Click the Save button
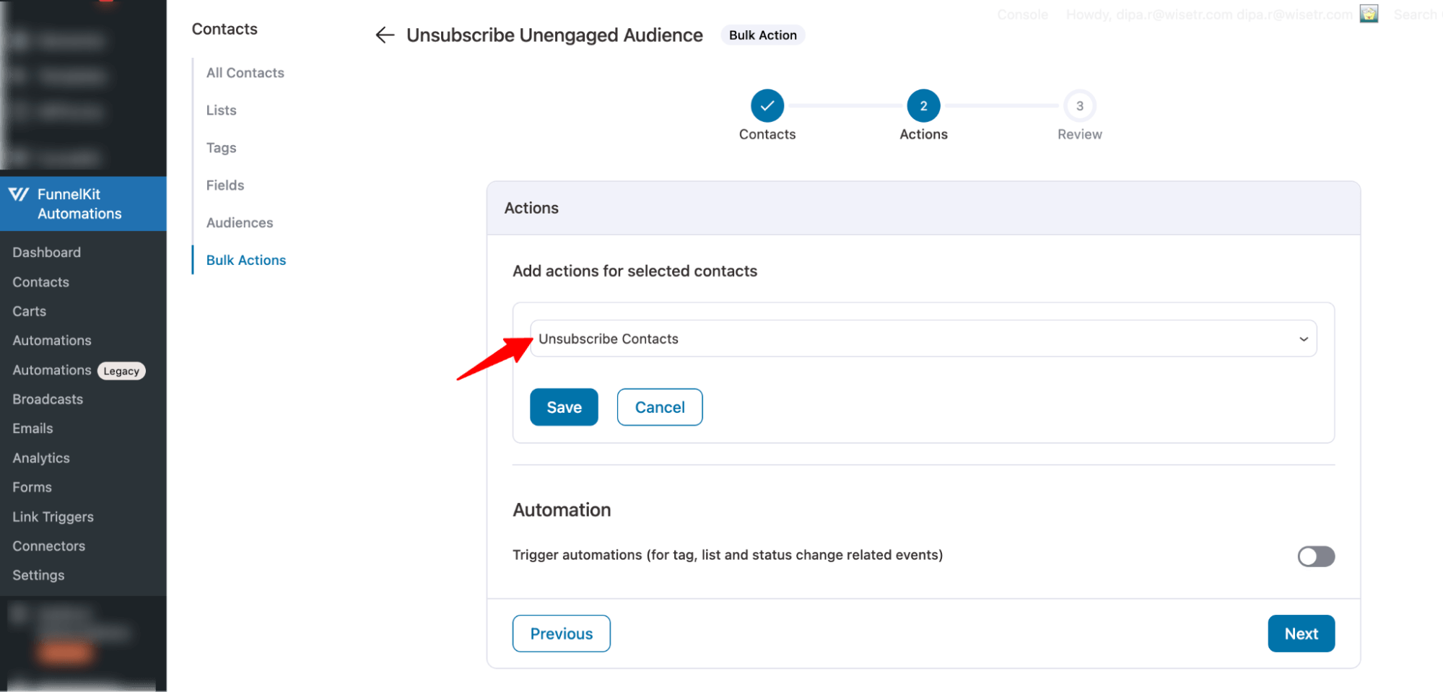Screen dimensions: 1443x692 pos(563,406)
